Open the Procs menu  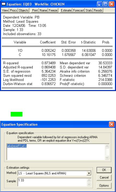(14, 10)
